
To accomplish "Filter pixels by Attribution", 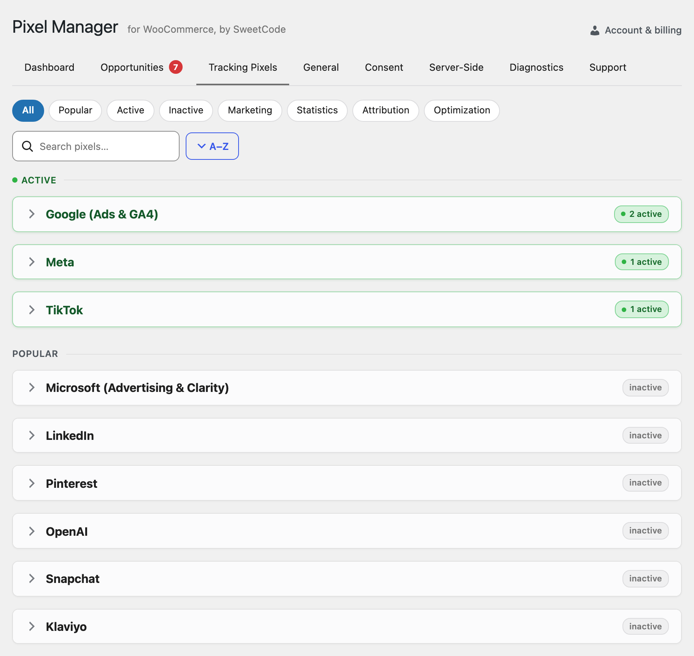I will [x=386, y=110].
